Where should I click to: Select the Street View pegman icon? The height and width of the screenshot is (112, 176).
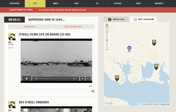[x=107, y=25]
